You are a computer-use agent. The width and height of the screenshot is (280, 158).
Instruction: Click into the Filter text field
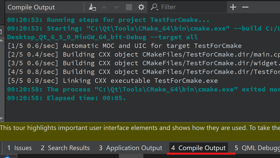coord(191,7)
